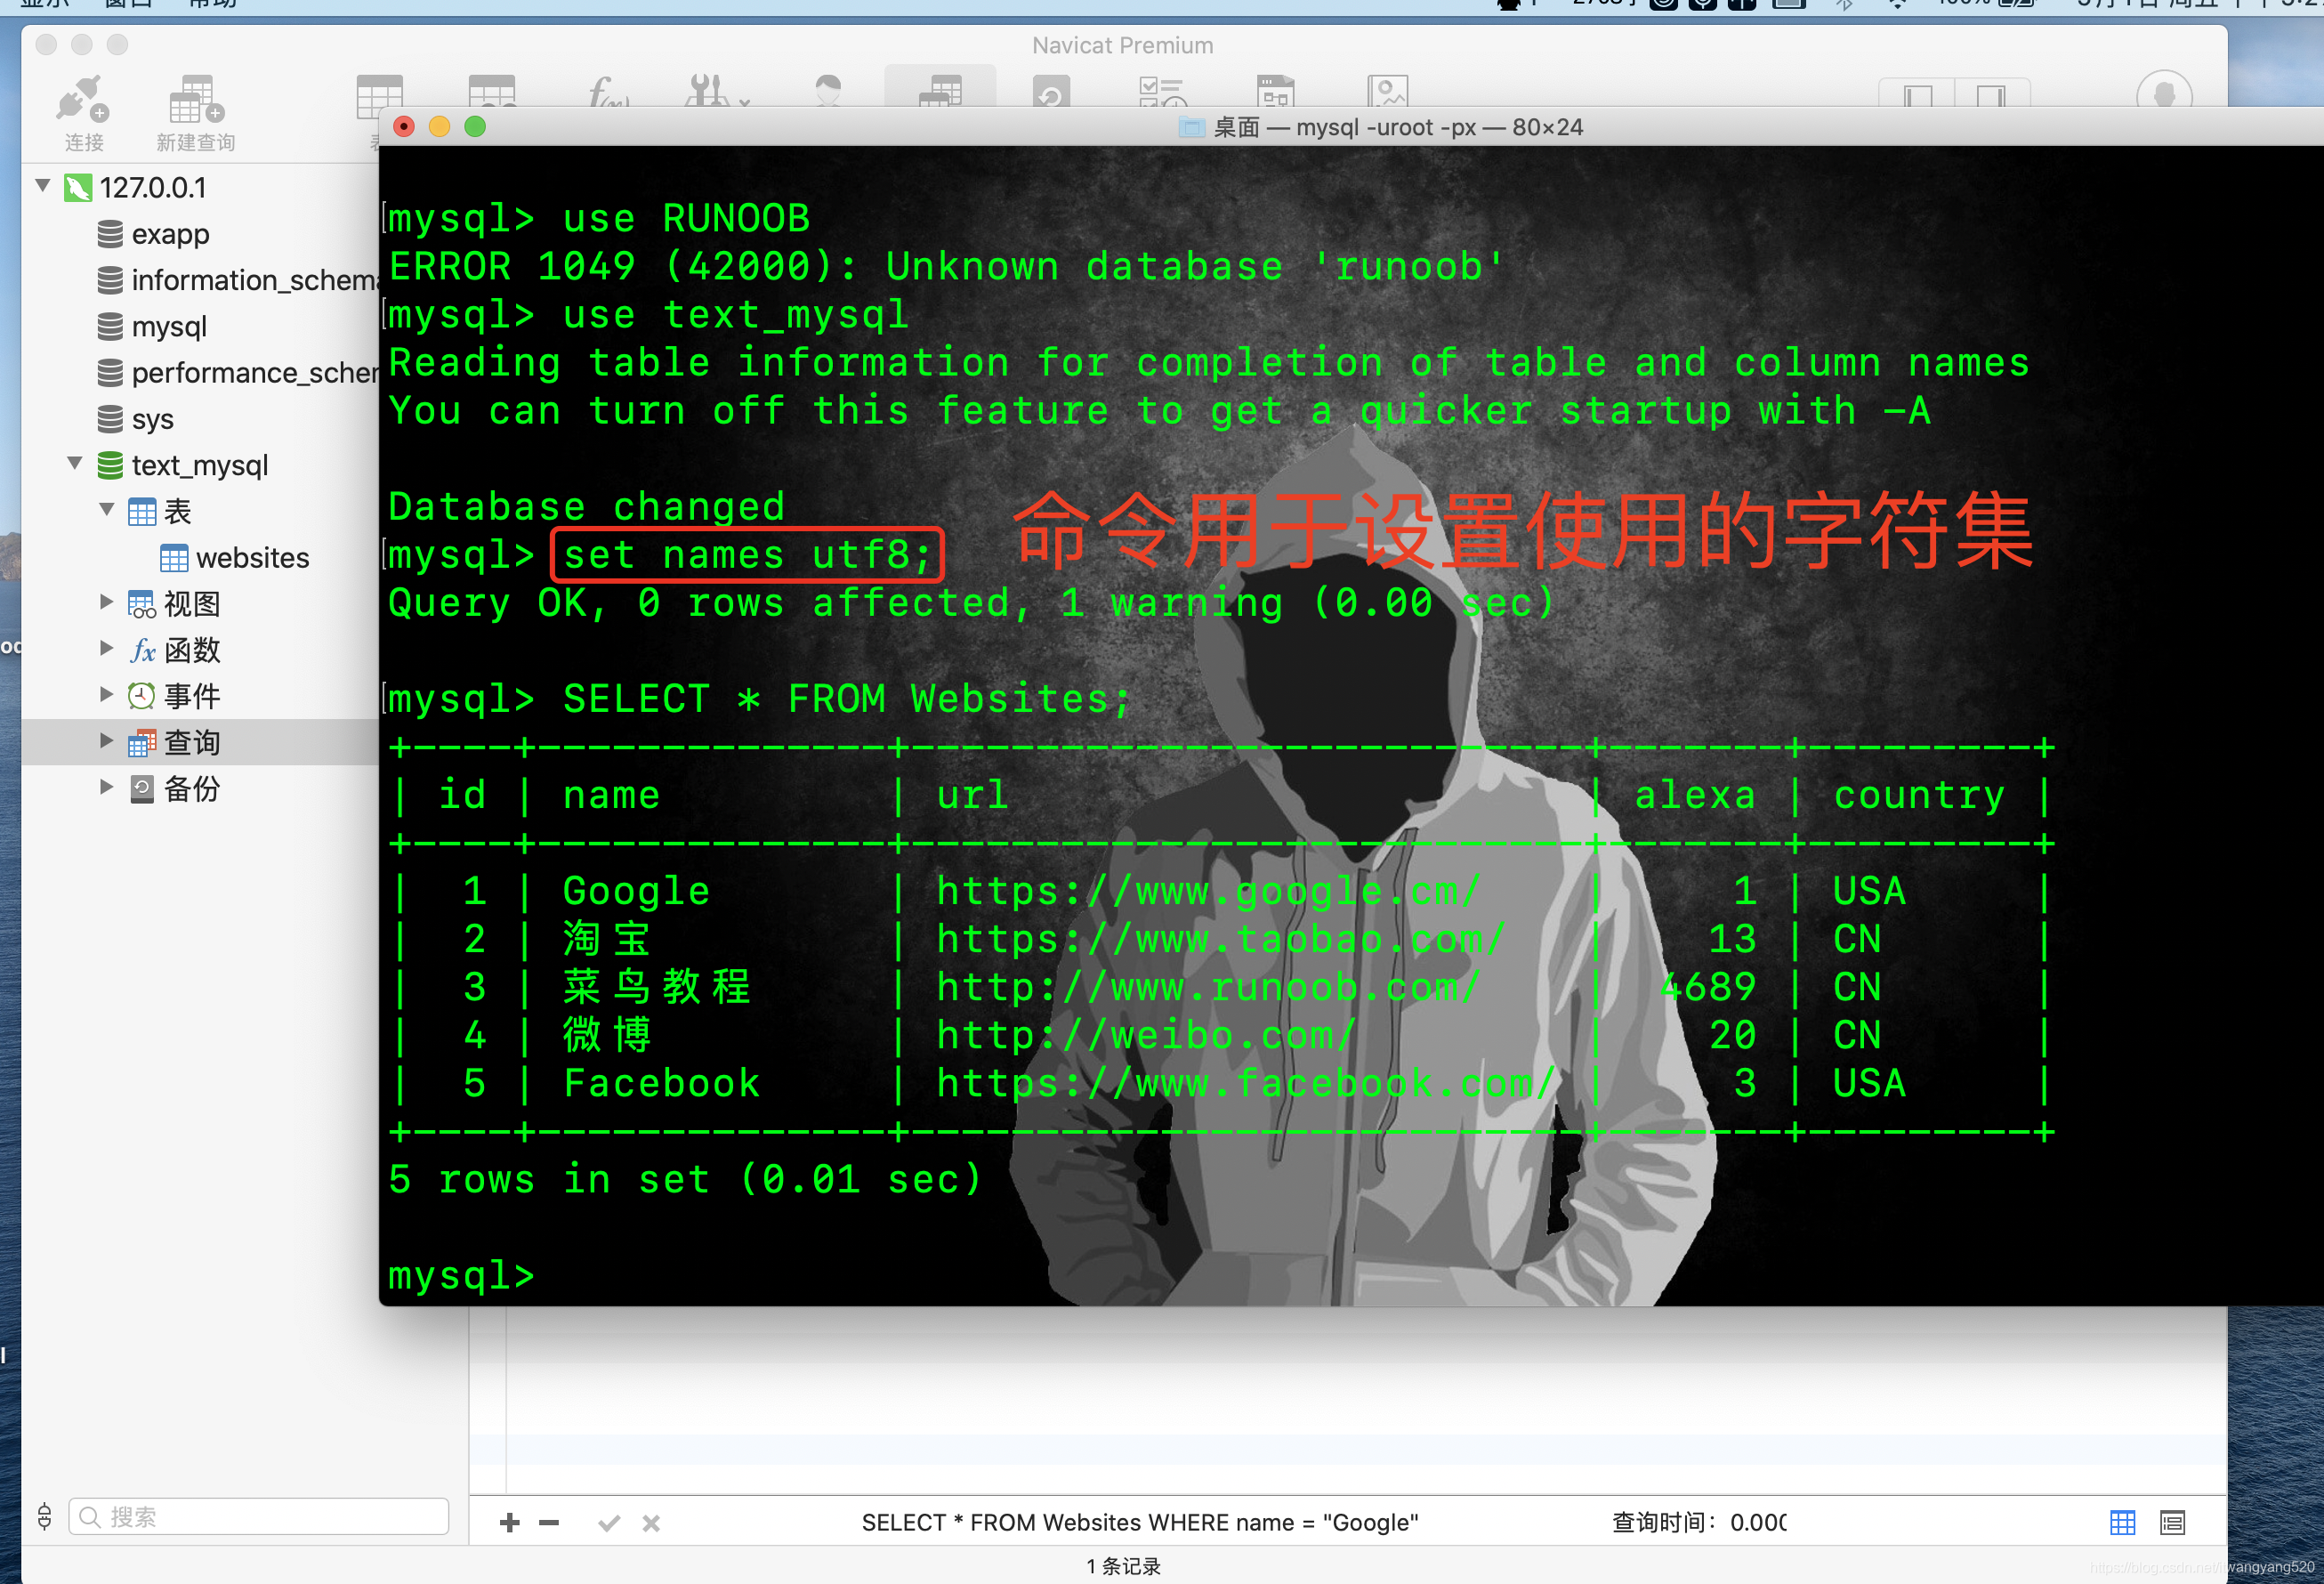This screenshot has width=2324, height=1584.
Task: Collapse the 127.0.0.1 connection tree
Action: pyautogui.click(x=43, y=186)
